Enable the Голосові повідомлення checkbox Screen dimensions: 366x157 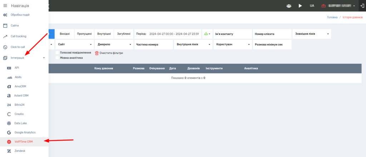[57, 53]
